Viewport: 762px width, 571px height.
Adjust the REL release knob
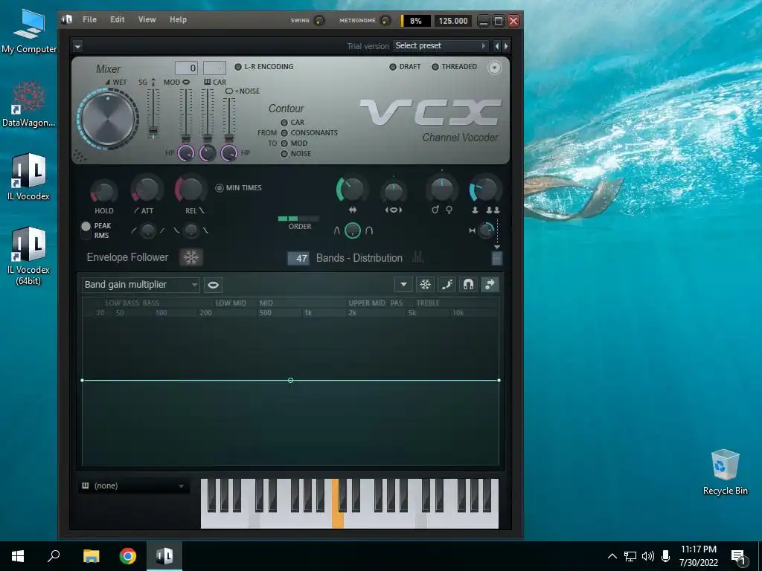tap(190, 189)
